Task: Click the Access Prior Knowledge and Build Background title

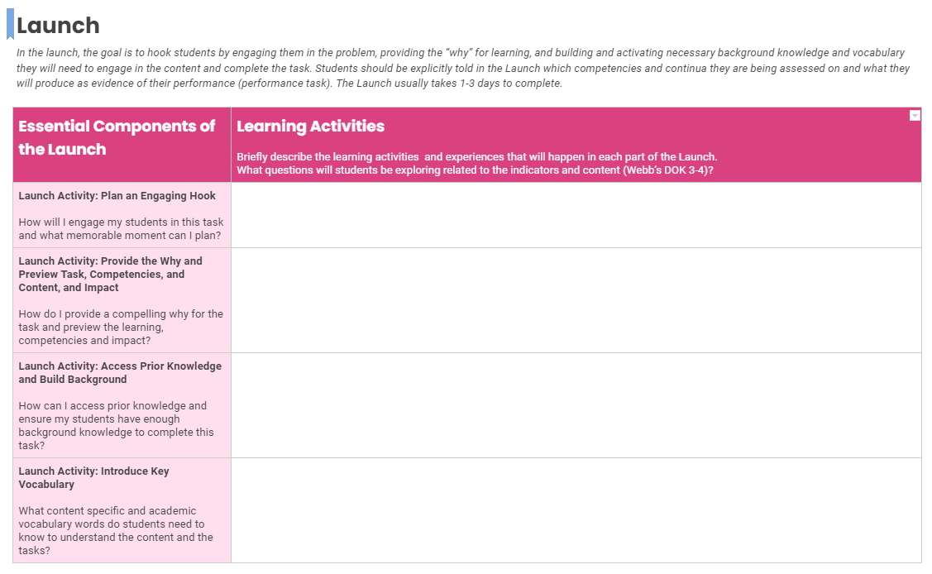Action: tap(120, 372)
